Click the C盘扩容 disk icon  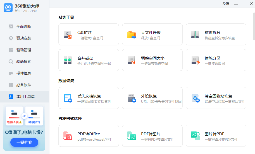pyautogui.click(x=68, y=35)
